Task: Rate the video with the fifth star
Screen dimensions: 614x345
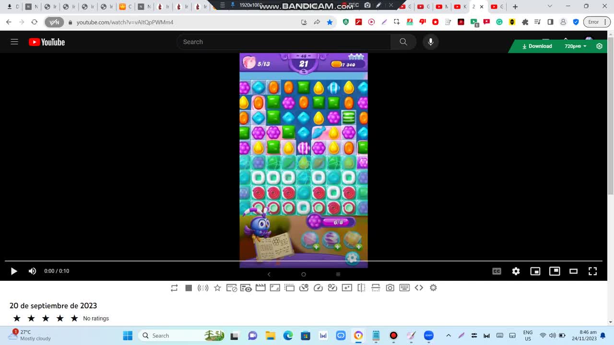Action: pos(74,318)
